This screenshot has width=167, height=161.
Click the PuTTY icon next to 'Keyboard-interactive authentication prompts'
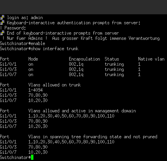[2, 23]
